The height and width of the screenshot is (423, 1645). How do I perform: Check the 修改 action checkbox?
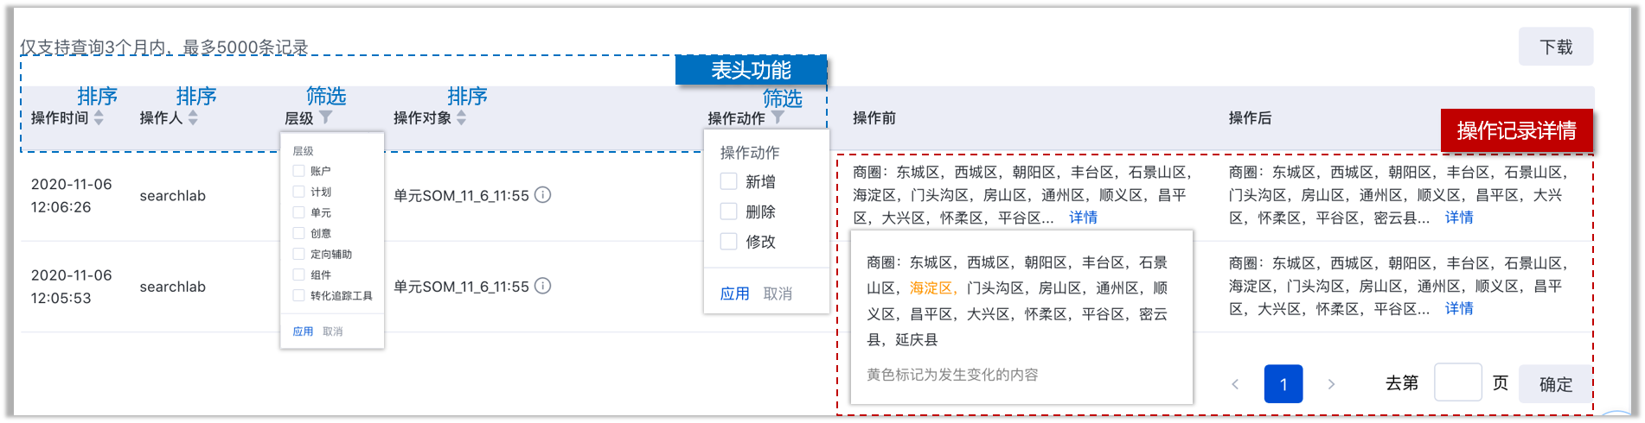pos(729,242)
